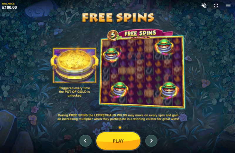Click the active yellow page dot
Screen dimensions: 235x153
click(120, 127)
